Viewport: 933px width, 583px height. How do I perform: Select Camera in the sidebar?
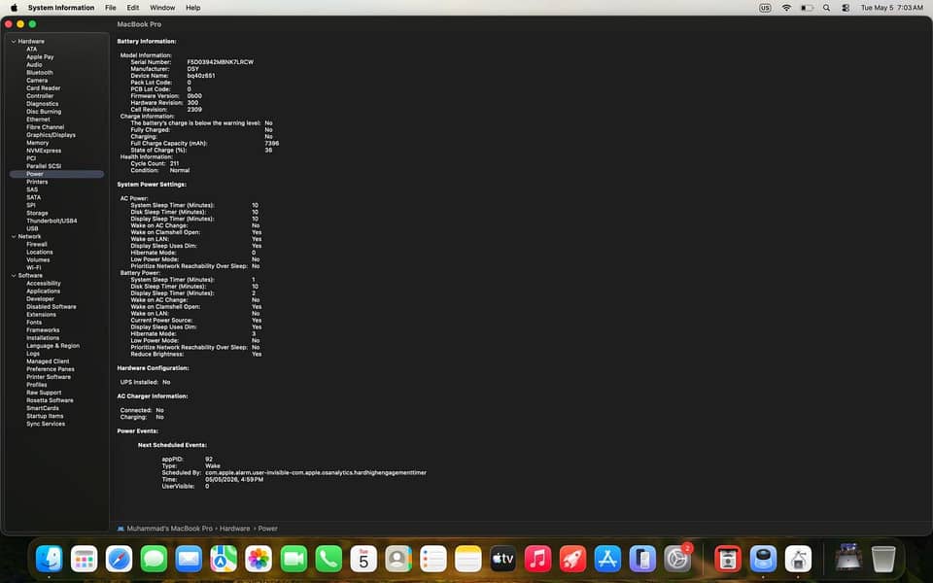tap(37, 81)
